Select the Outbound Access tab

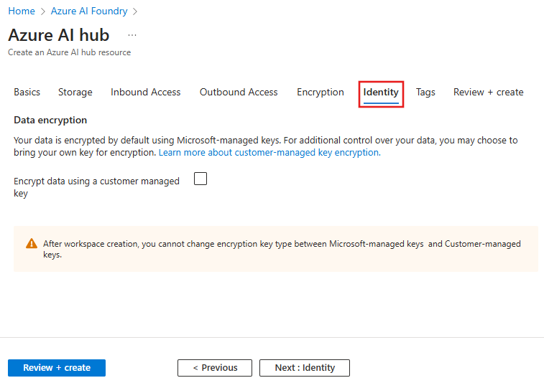[239, 92]
